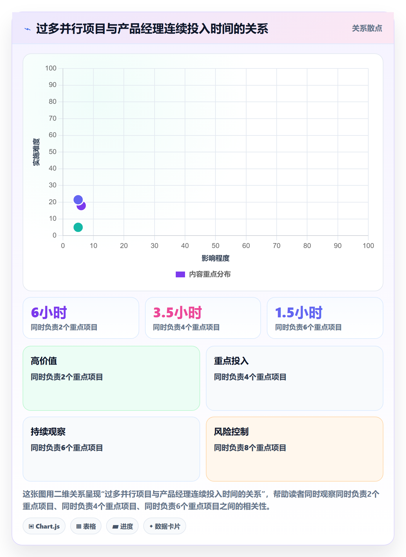406x557 pixels.
Task: Select the teal scatter data point
Action: tap(78, 227)
